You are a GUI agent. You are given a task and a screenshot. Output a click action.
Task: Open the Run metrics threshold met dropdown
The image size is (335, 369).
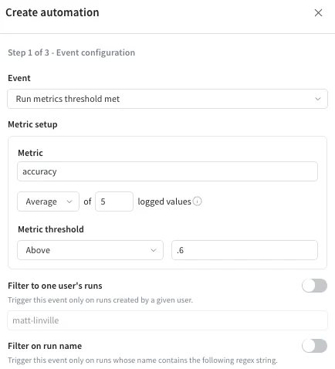coord(167,99)
